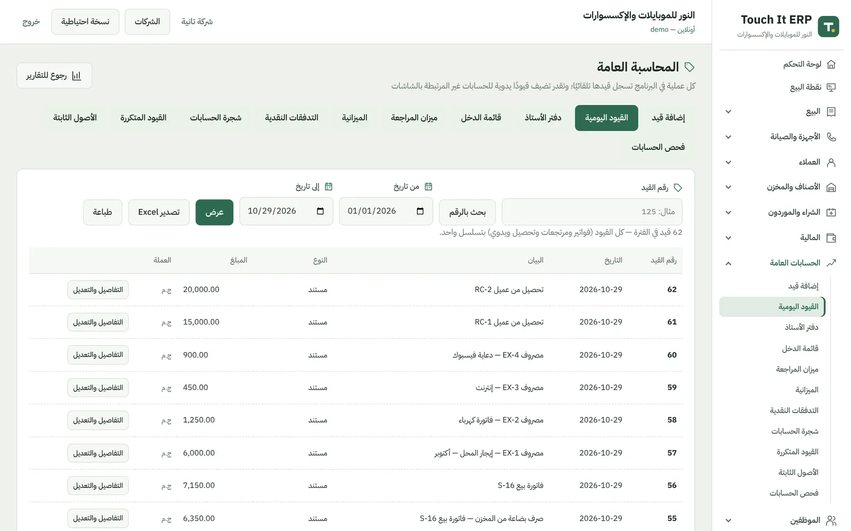This screenshot has height=531, width=851.
Task: Switch to the ميزان المراجعة tab
Action: 414,118
